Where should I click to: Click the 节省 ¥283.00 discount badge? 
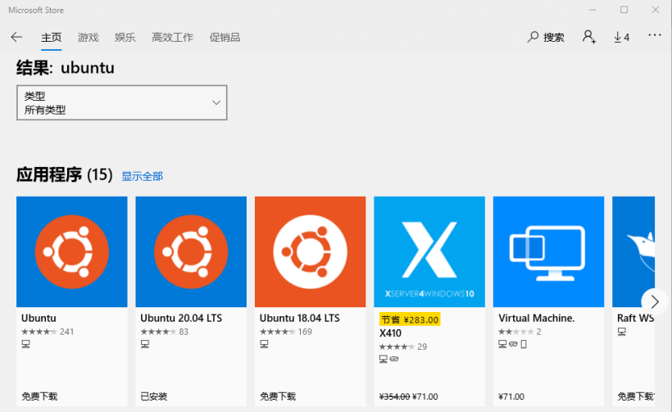410,319
